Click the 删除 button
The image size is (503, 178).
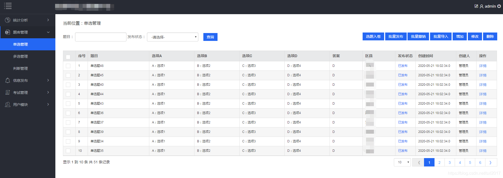pyautogui.click(x=490, y=36)
